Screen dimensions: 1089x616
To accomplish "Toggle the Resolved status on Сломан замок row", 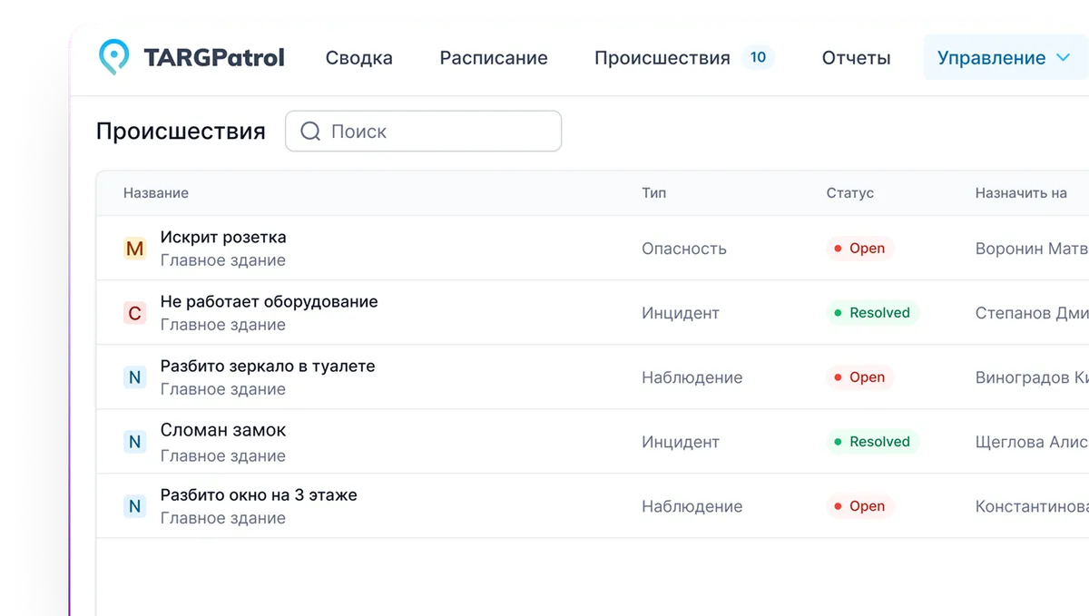I will click(872, 441).
